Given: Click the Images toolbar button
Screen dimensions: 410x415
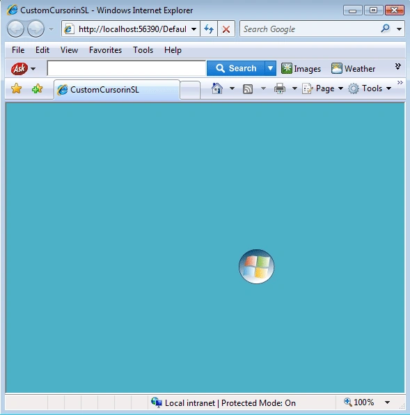Looking at the screenshot, I should tap(301, 68).
